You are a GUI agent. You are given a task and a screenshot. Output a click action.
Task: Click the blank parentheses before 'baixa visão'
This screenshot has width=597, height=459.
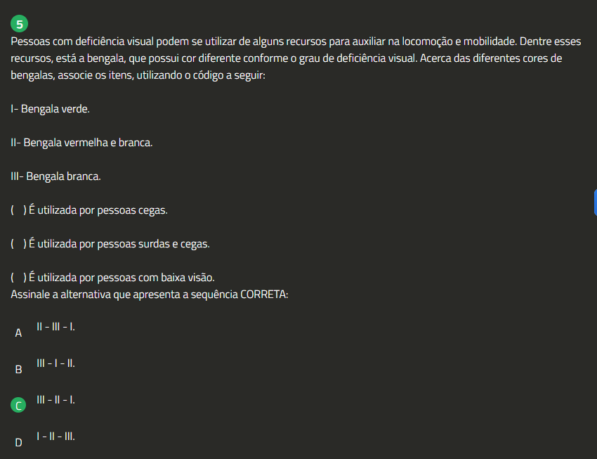pyautogui.click(x=19, y=278)
